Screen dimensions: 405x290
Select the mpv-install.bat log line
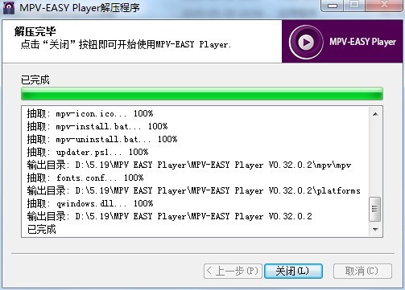pyautogui.click(x=97, y=126)
